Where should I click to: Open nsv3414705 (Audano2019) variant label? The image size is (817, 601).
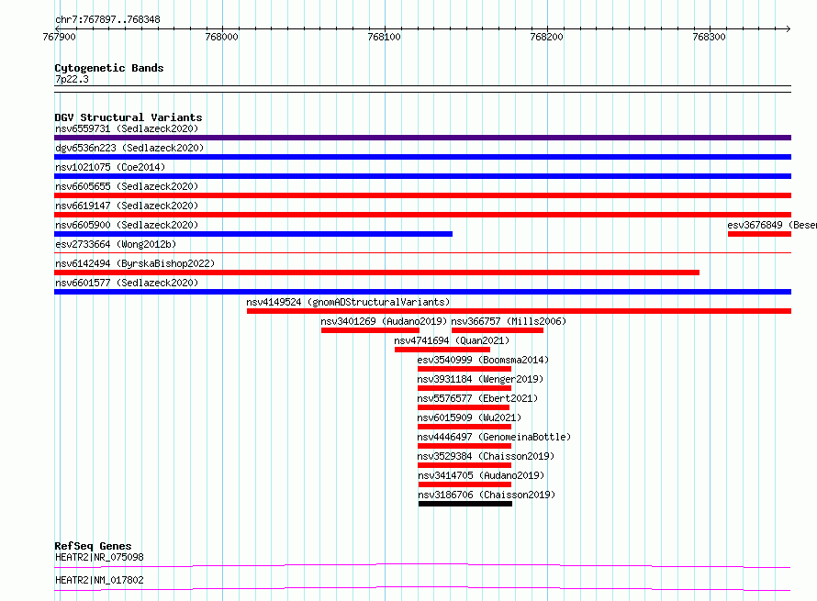481,475
